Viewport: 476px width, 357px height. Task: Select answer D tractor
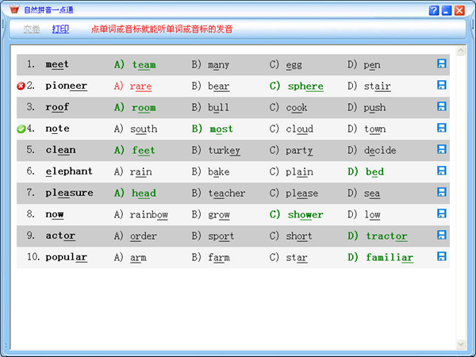[378, 236]
